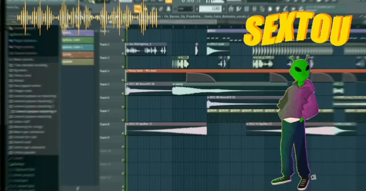Mute Track 2 using its green LED
This screenshot has width=366, height=191.
click(x=123, y=54)
